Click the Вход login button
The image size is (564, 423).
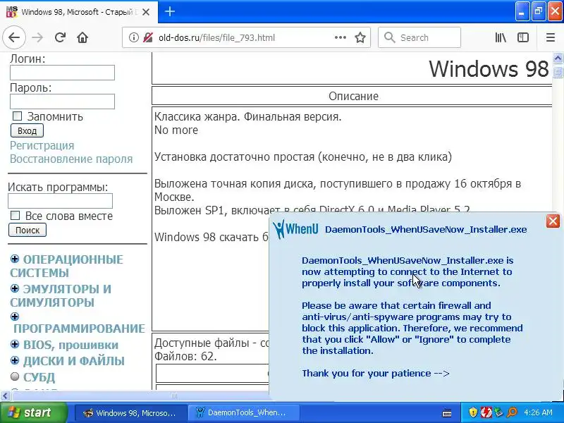pyautogui.click(x=27, y=130)
